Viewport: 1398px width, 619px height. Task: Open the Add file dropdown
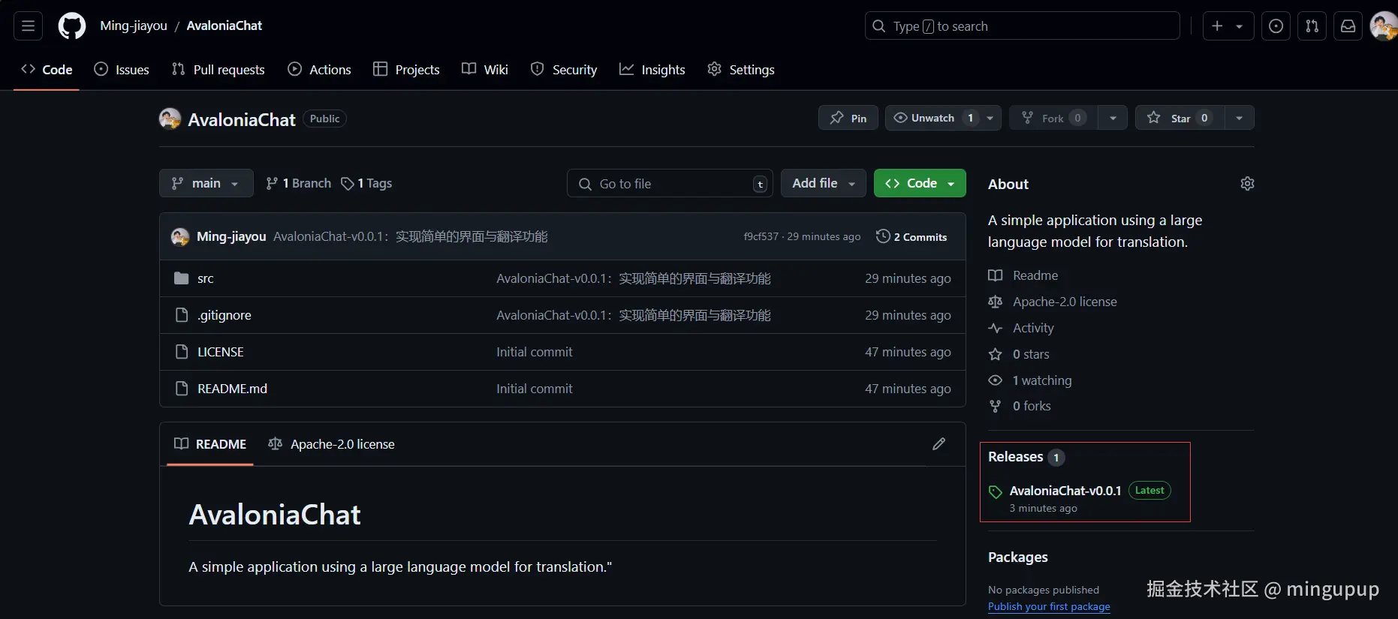coord(824,183)
